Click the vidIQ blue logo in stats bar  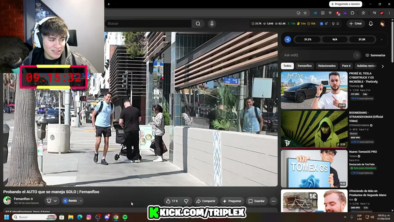tap(321, 23)
